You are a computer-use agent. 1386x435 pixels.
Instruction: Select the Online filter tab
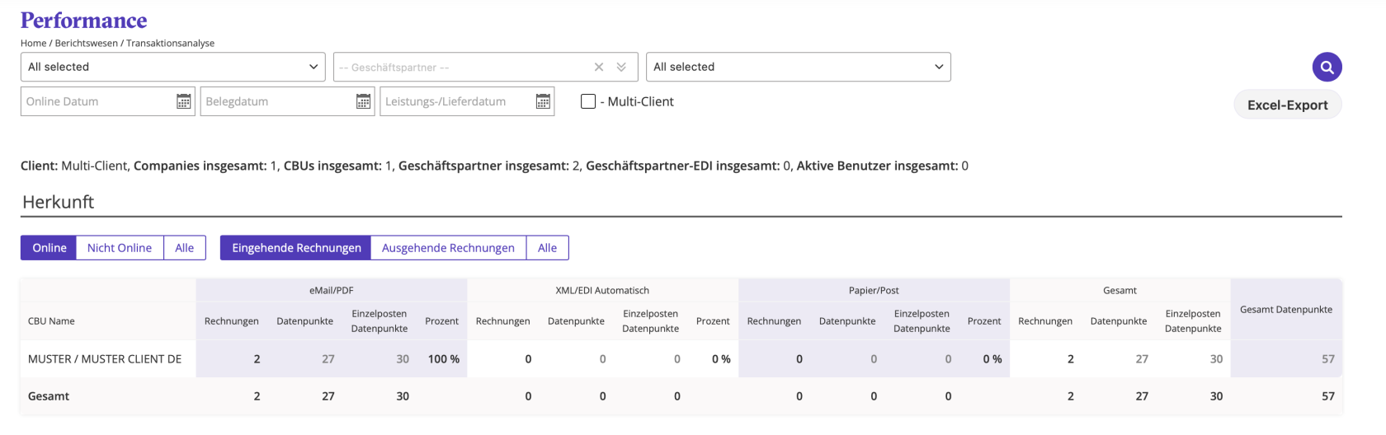click(49, 248)
